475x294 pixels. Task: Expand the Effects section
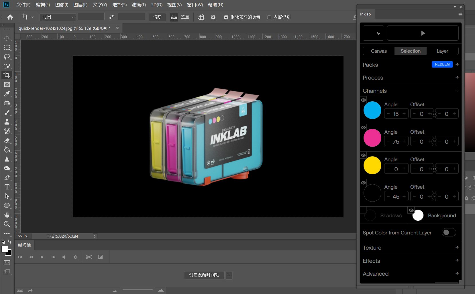coord(410,261)
